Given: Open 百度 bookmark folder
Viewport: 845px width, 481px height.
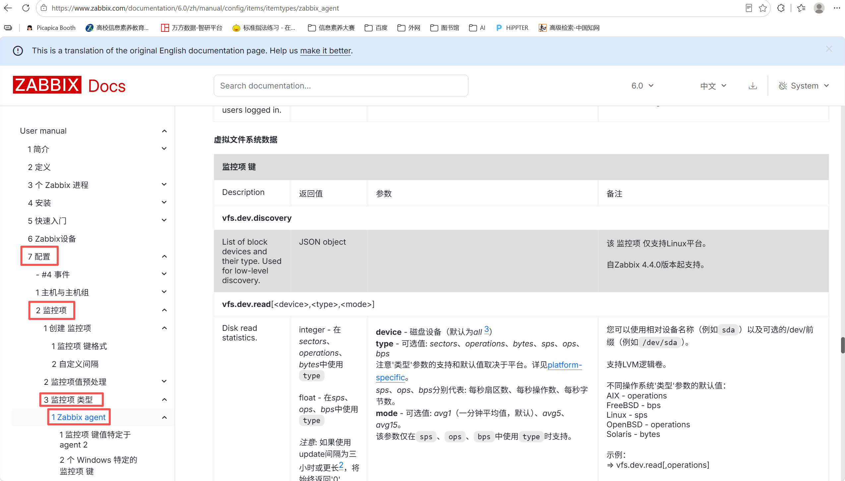Looking at the screenshot, I should (376, 28).
